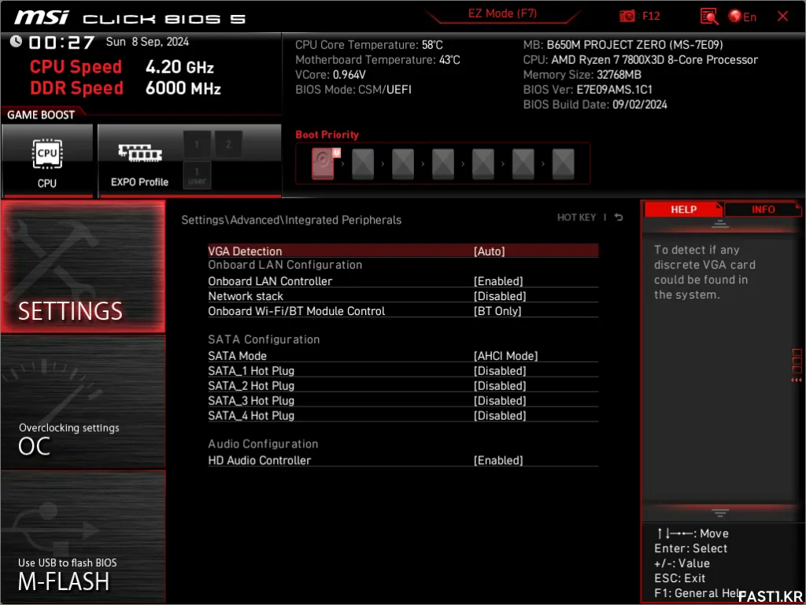Select the SATA Mode label
This screenshot has height=605, width=806.
click(x=238, y=355)
